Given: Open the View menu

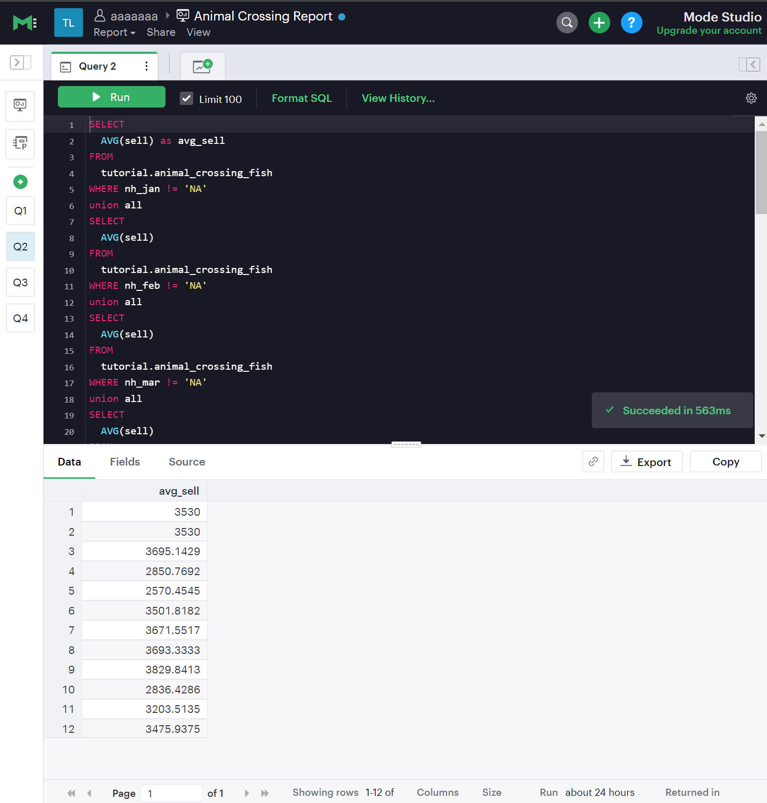Looking at the screenshot, I should click(198, 32).
